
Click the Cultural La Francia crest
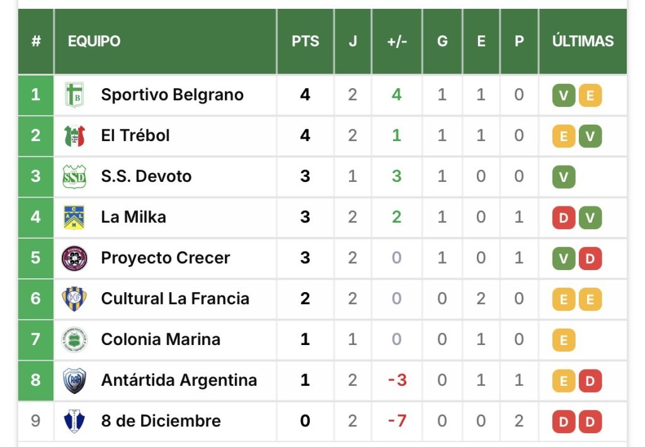pyautogui.click(x=74, y=298)
